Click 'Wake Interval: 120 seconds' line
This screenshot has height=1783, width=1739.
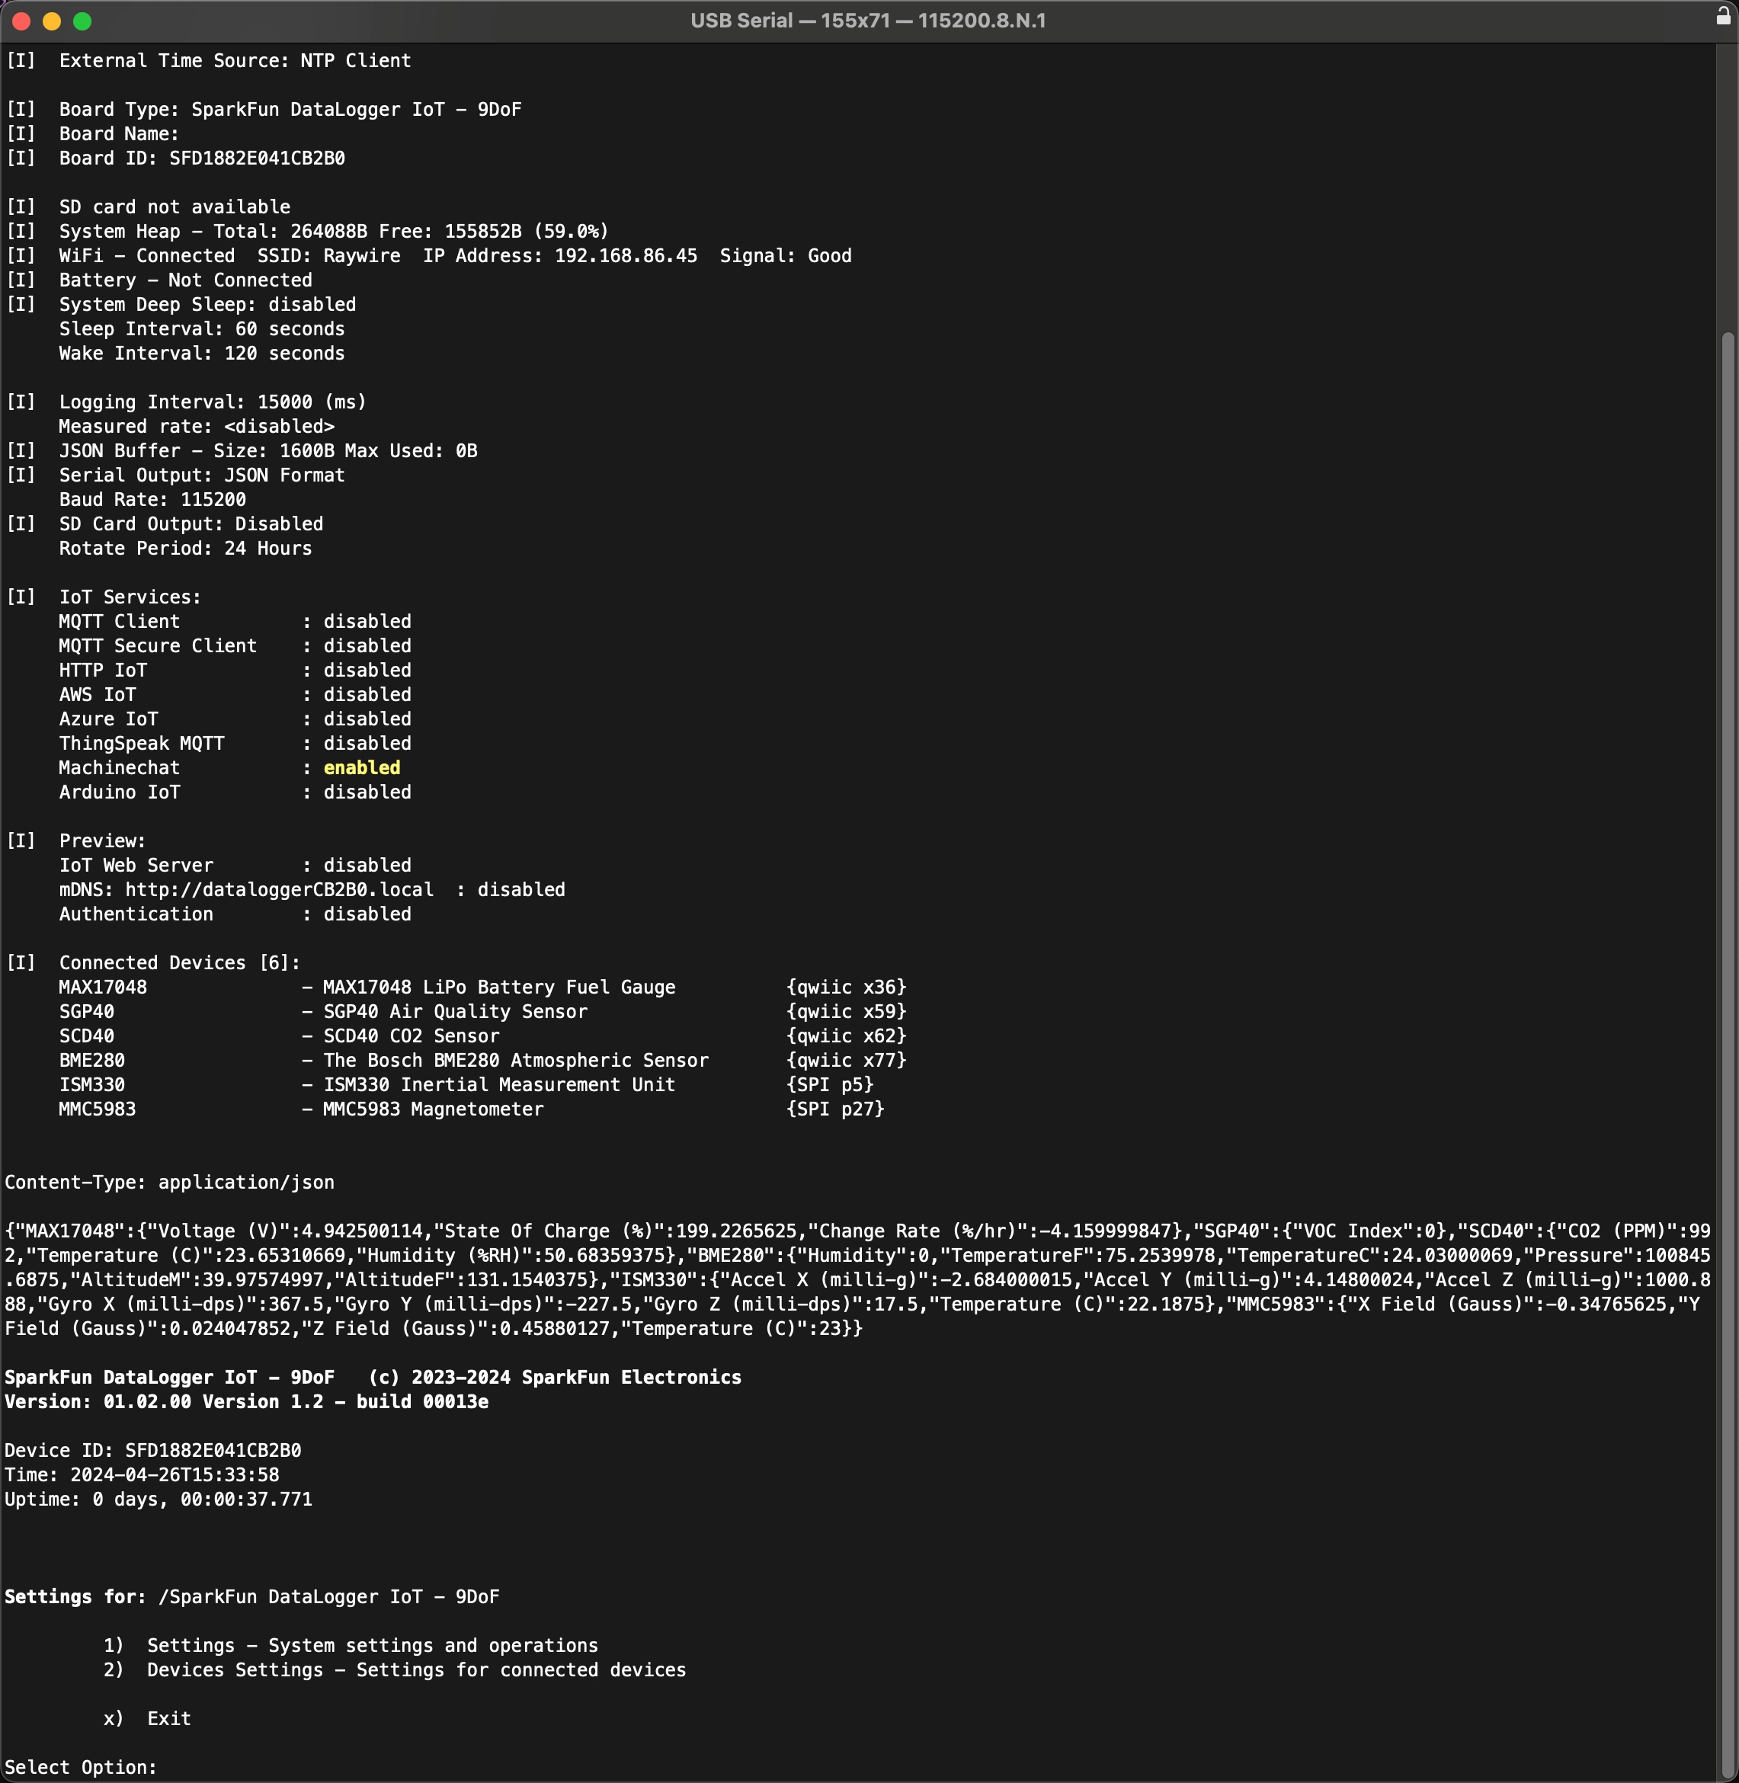(202, 354)
